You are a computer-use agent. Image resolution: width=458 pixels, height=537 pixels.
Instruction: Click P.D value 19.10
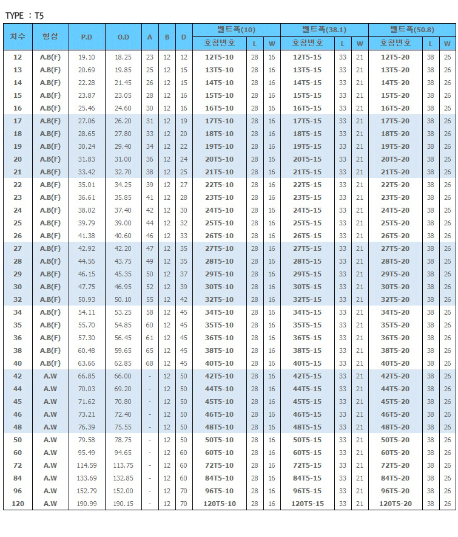(x=87, y=57)
